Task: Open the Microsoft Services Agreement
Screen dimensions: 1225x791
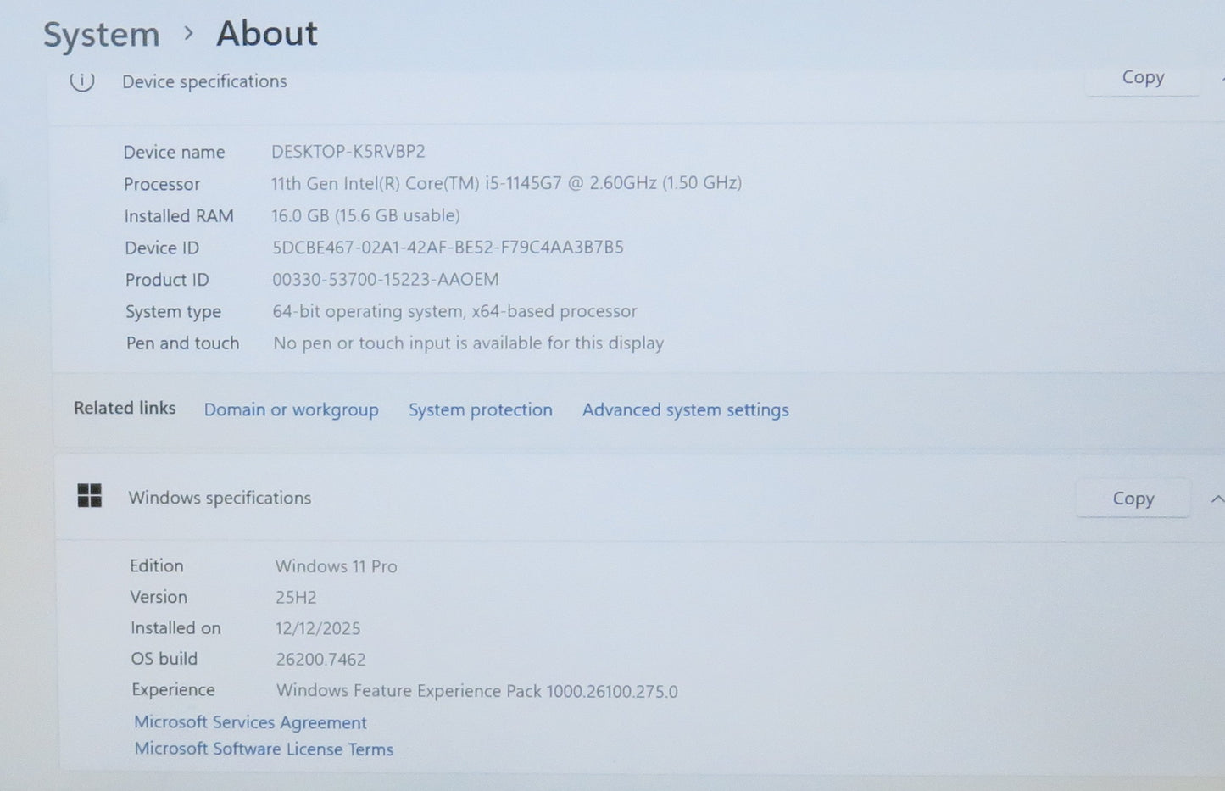Action: click(250, 722)
